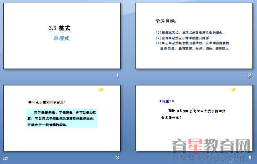
Task: Select slide 1 thumbnail titled 3.3 整式
Action: pyautogui.click(x=62, y=36)
